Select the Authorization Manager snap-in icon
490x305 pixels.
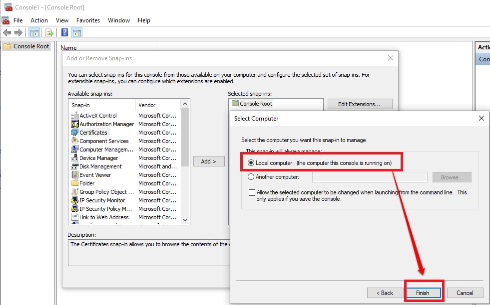[75, 124]
